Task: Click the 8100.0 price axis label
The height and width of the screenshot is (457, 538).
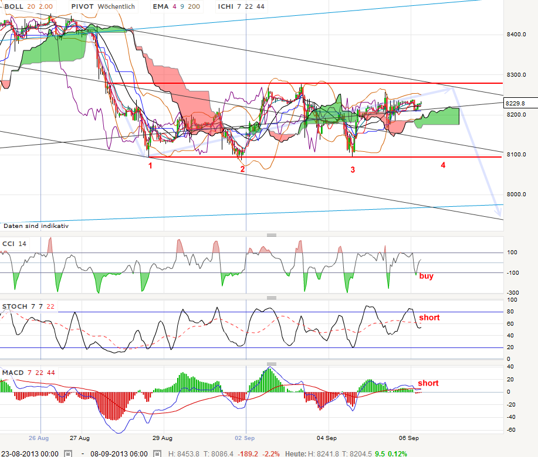Action: tap(516, 155)
